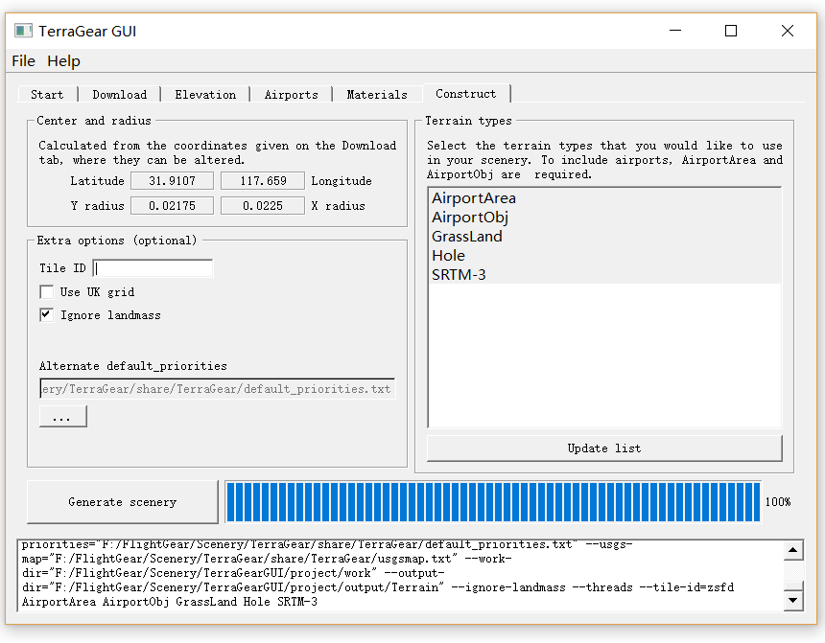
Task: Switch to the Start tab
Action: click(47, 94)
